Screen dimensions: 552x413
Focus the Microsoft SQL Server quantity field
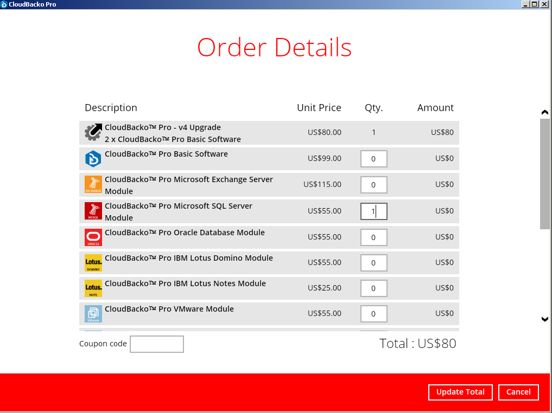pos(374,211)
